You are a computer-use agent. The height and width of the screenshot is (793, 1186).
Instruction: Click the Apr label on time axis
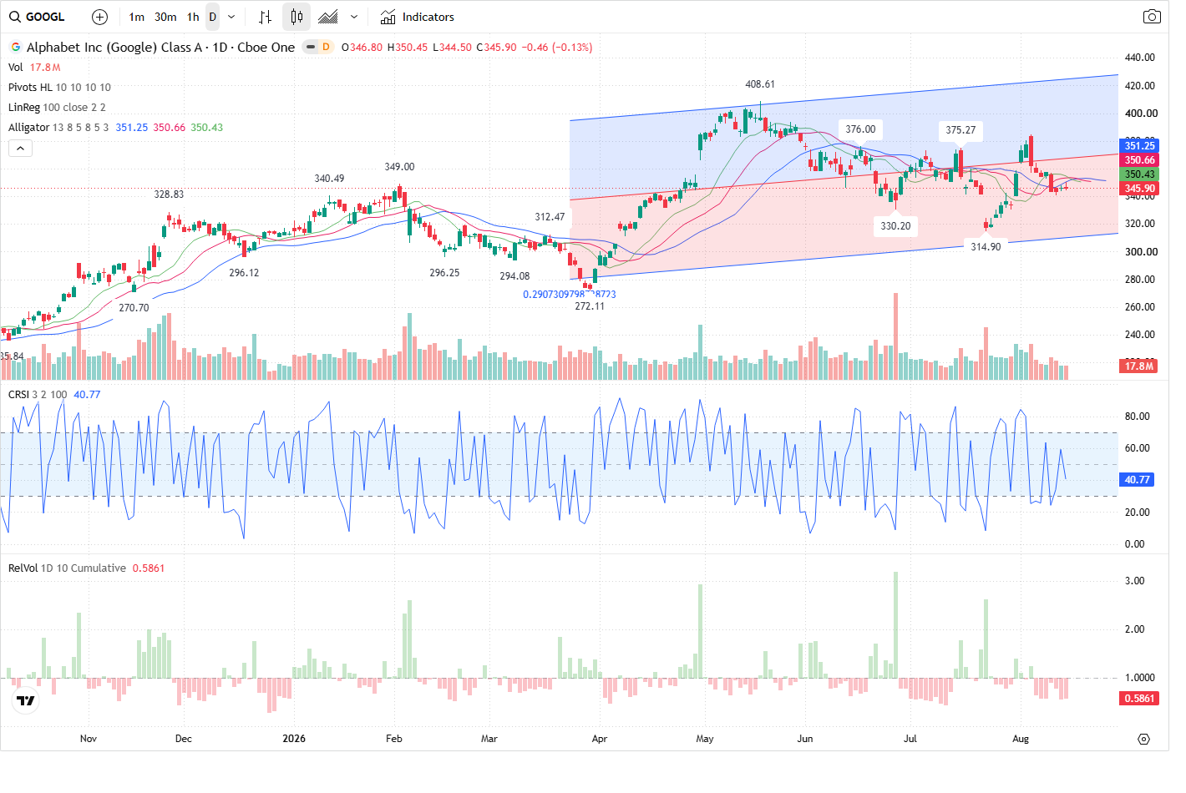(x=600, y=739)
